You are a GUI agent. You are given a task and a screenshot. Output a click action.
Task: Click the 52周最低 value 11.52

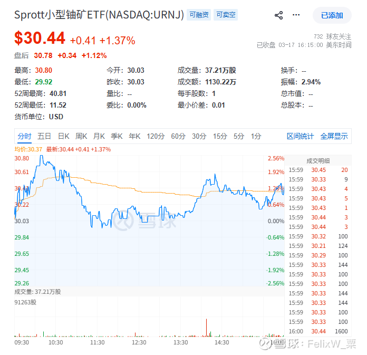coord(58,105)
